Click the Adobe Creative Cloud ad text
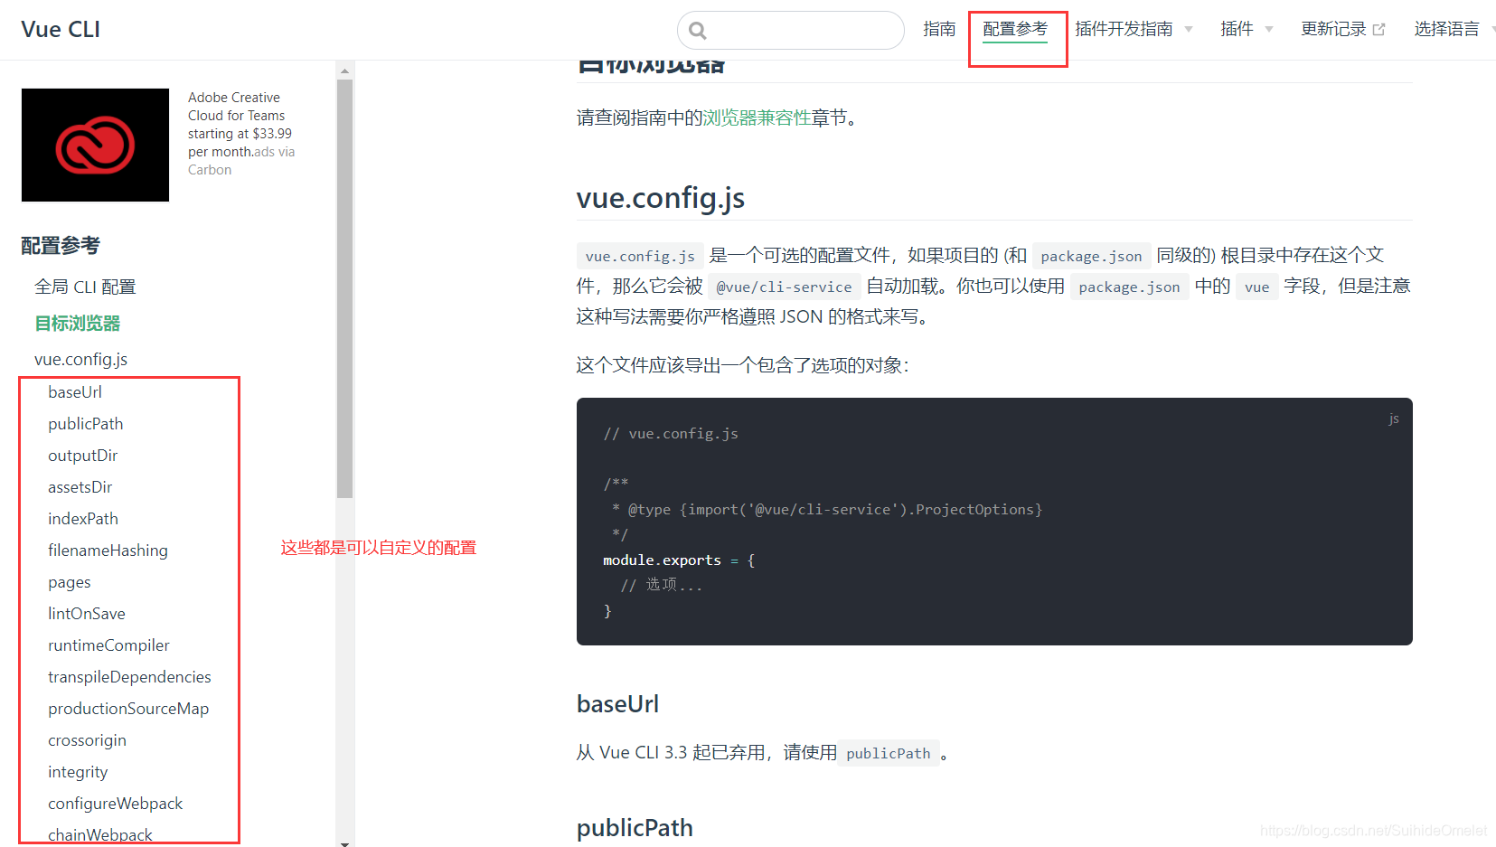The width and height of the screenshot is (1496, 847). 240,125
